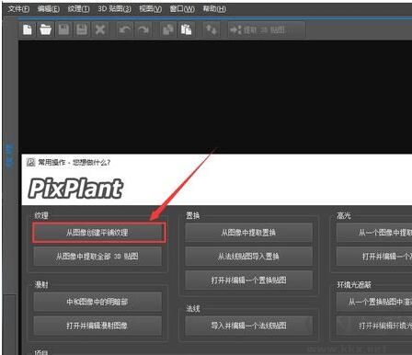Open the 3D 贴图(3) menu

114,9
